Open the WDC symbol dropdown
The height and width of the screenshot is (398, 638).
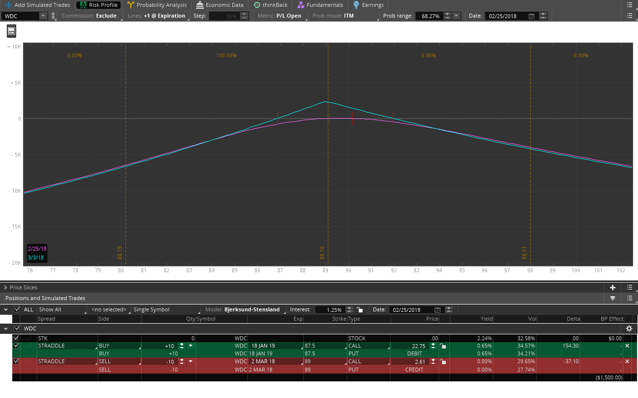pyautogui.click(x=43, y=16)
